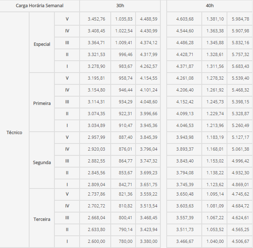Select cell value 1.168,01
The width and height of the screenshot is (253, 248).
pyautogui.click(x=215, y=149)
